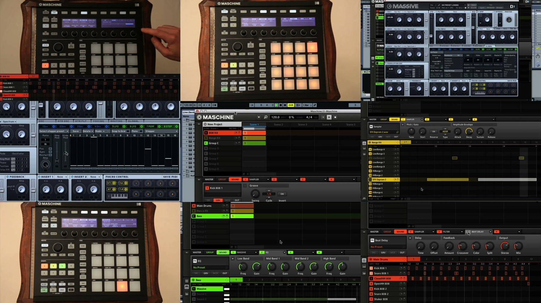Click the Vel macro source icon

[123, 183]
